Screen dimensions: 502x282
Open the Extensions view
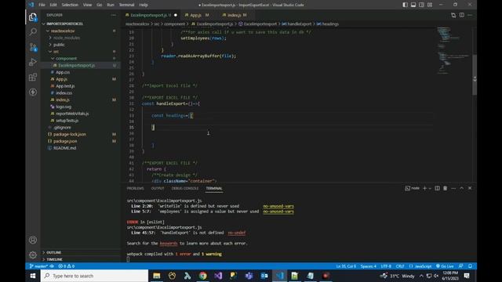[33, 77]
